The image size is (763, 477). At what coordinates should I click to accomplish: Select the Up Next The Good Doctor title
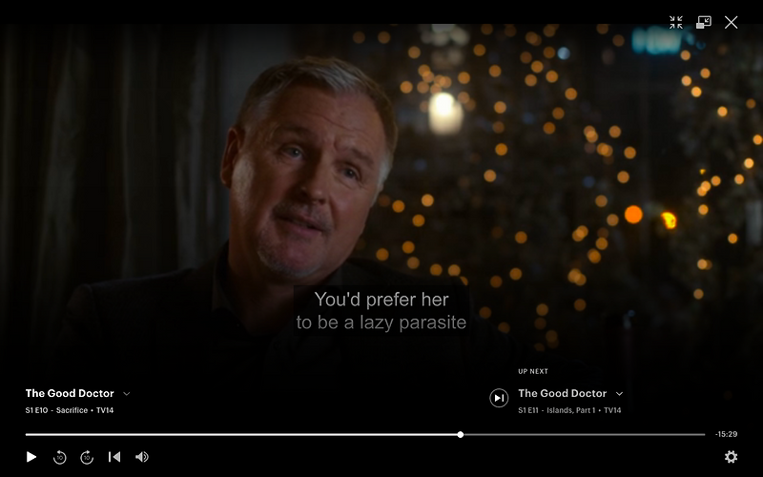coord(562,393)
